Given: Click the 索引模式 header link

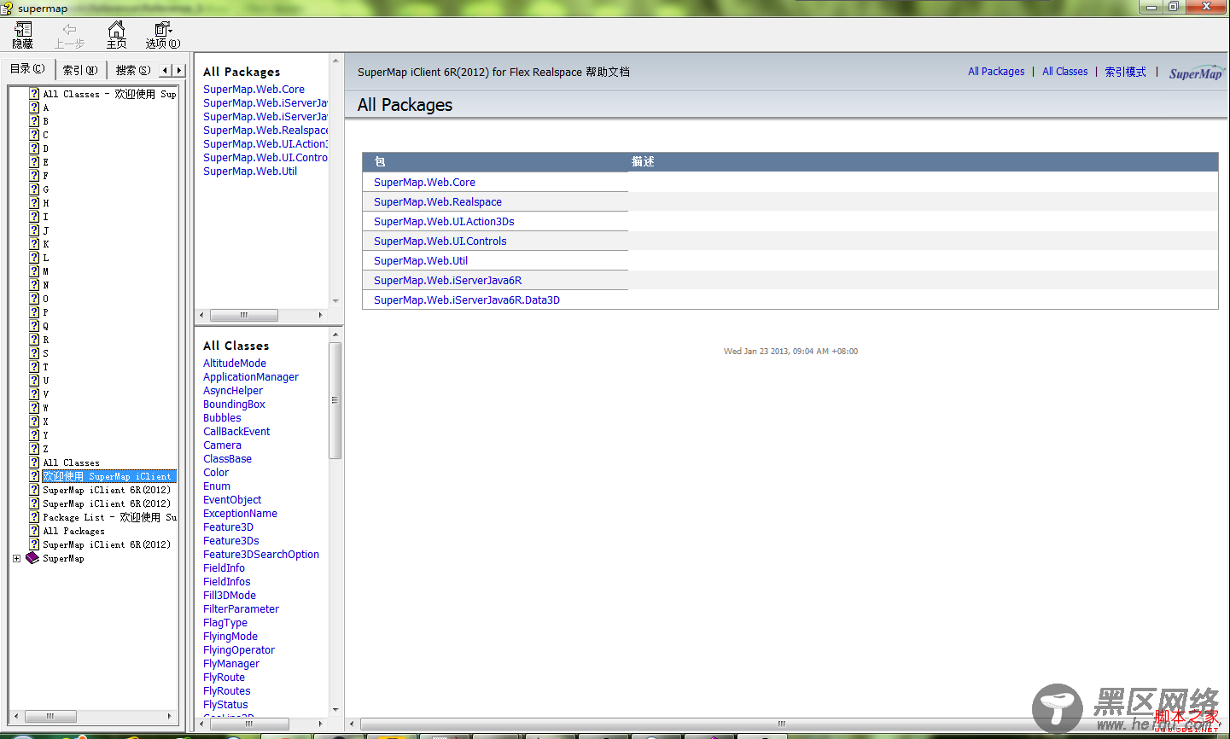Looking at the screenshot, I should point(1126,72).
